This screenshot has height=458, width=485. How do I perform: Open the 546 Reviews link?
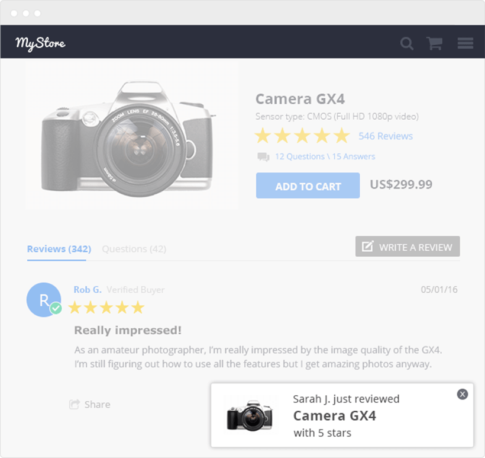(x=386, y=136)
